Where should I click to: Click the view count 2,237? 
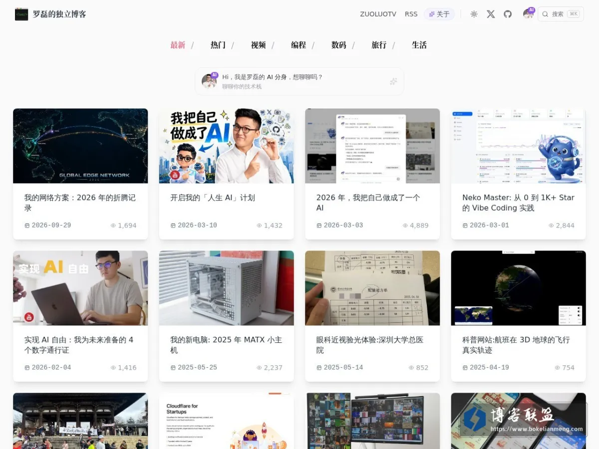(270, 368)
